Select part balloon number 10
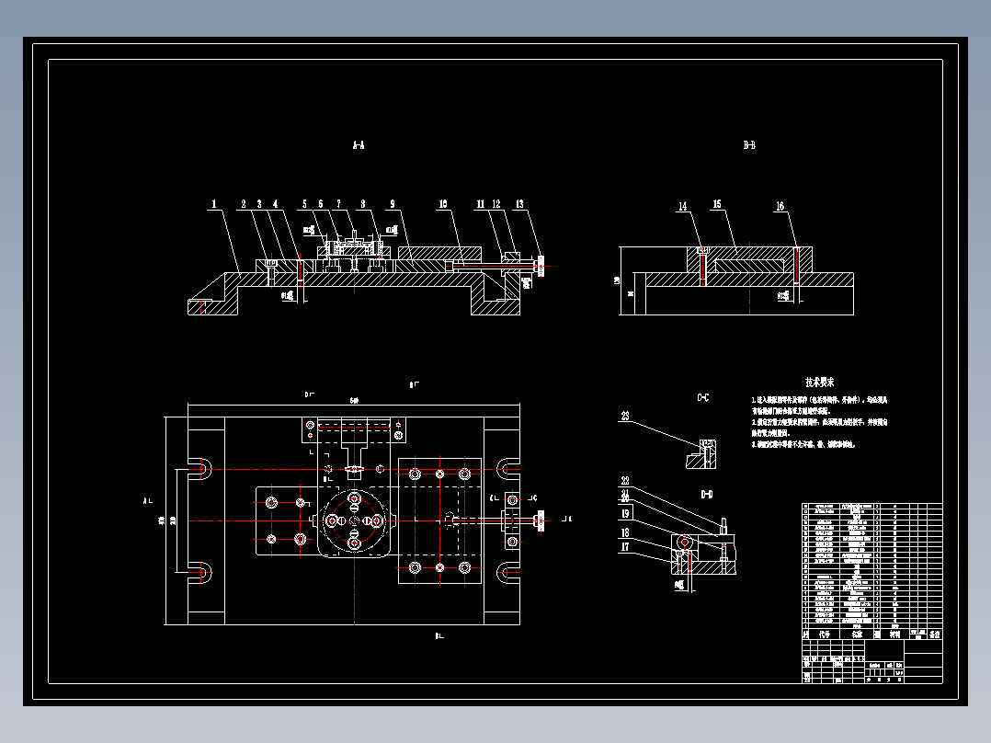The width and height of the screenshot is (991, 743). (443, 203)
